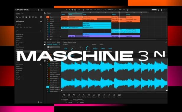The image size is (182, 112).
Task: Select the GROUP tab
Action: pos(54,42)
